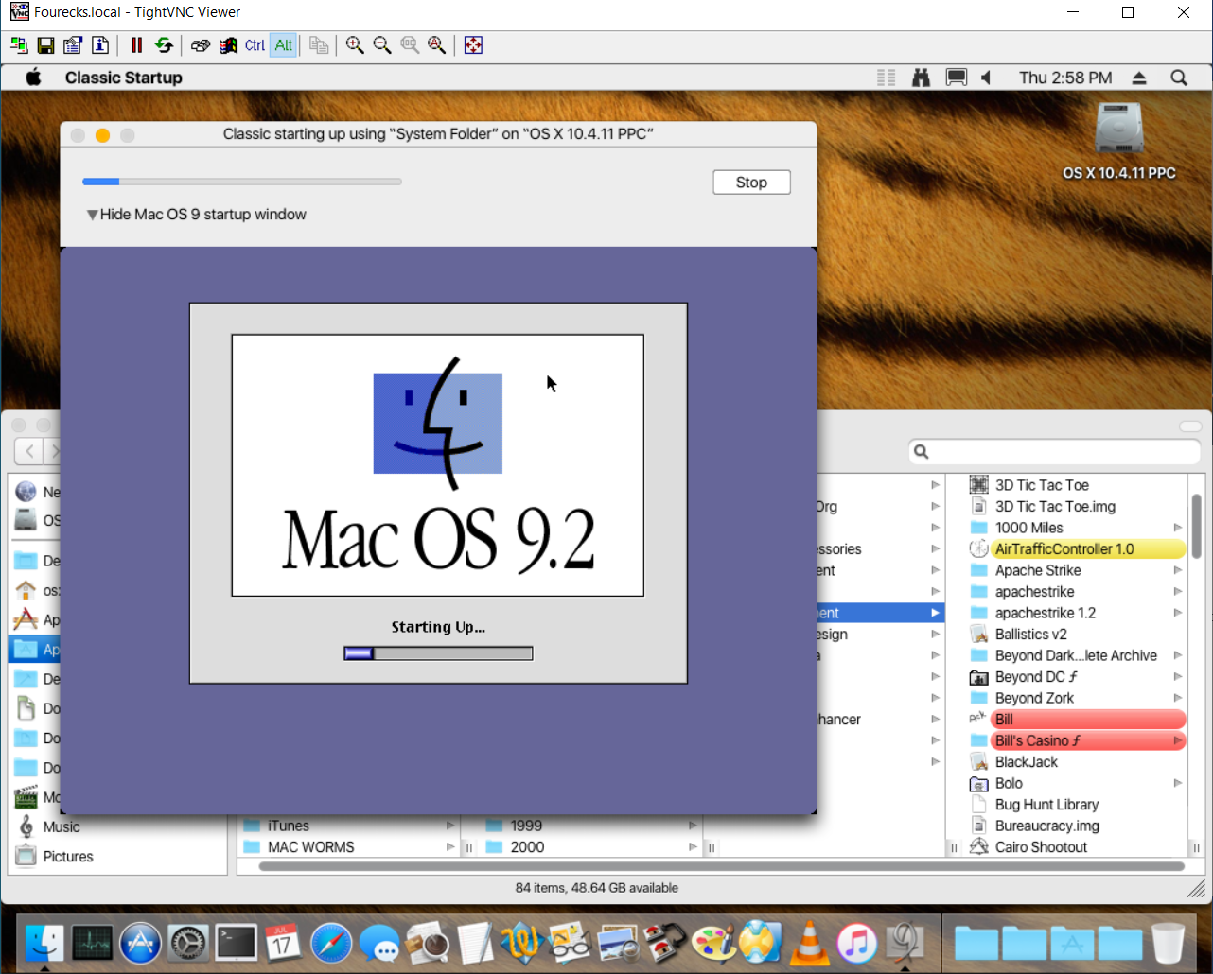Request screen refresh with green arrows icon
This screenshot has width=1213, height=974.
[x=164, y=45]
